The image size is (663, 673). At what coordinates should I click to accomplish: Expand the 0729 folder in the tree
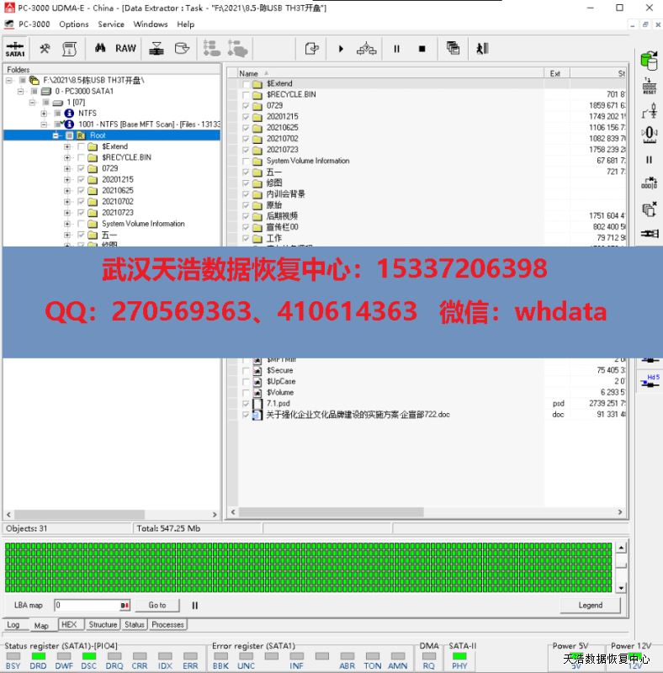click(x=67, y=168)
